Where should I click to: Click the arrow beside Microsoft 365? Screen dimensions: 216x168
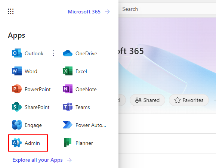107,12
